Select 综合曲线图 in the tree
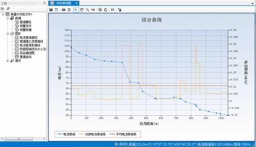The width and height of the screenshot is (256, 147). [x=27, y=53]
